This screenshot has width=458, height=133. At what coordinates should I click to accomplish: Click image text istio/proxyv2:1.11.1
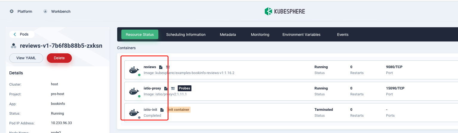pyautogui.click(x=171, y=94)
